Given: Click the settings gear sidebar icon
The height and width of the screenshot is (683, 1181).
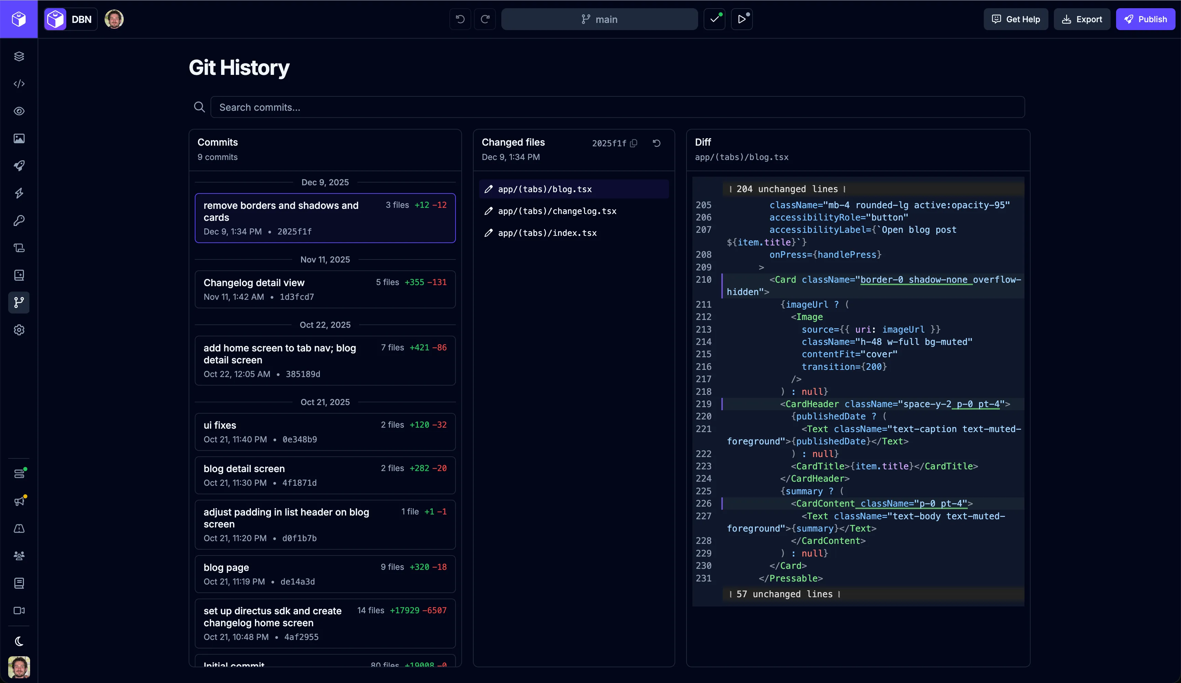Looking at the screenshot, I should (19, 330).
